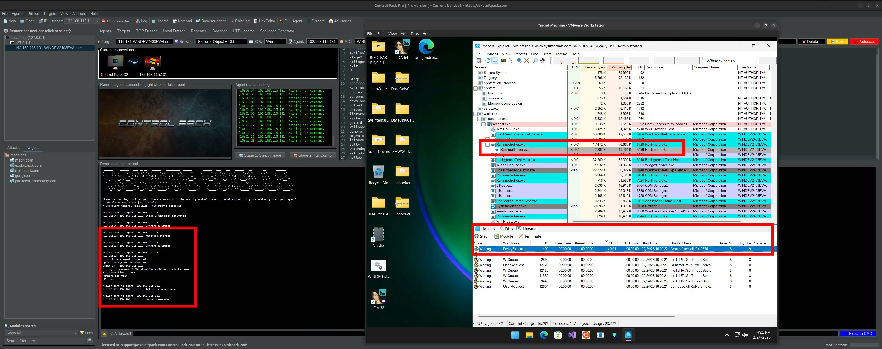Click the red X kill process icon
This screenshot has width=882, height=349.
tap(527, 61)
